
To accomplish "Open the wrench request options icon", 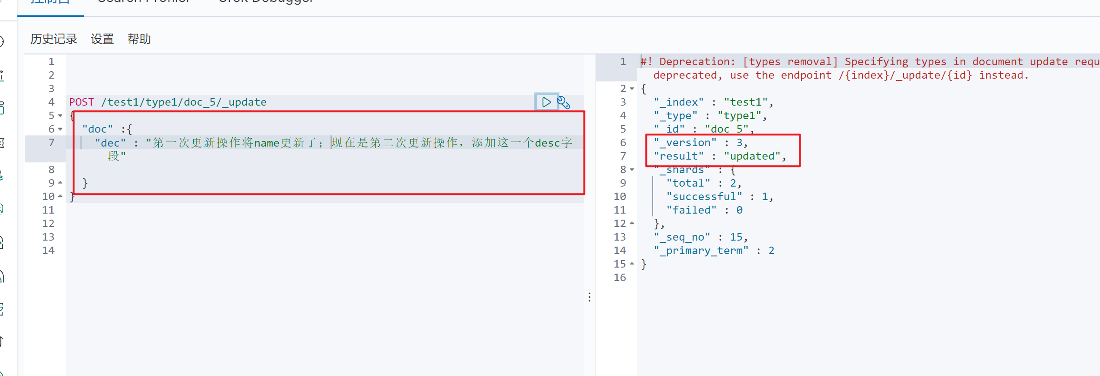I will [564, 102].
